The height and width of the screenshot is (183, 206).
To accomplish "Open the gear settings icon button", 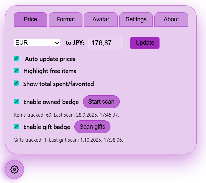I will tap(14, 169).
